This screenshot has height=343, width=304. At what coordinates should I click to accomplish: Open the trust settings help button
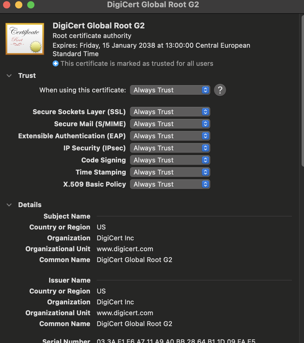(x=220, y=90)
